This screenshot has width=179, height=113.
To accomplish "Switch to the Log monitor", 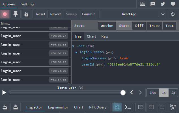I will tap(58, 107).
